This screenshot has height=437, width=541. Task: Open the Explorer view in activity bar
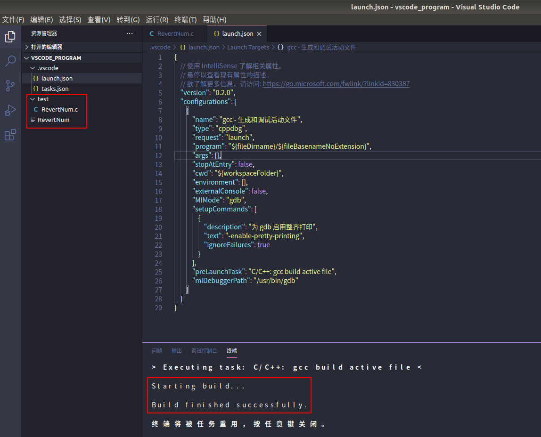point(10,37)
